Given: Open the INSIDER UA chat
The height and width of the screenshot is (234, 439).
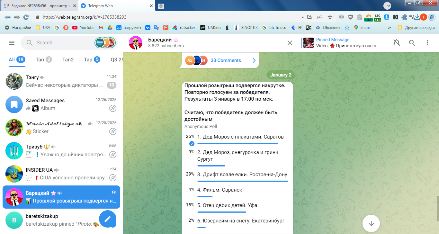Looking at the screenshot, I should (x=61, y=174).
